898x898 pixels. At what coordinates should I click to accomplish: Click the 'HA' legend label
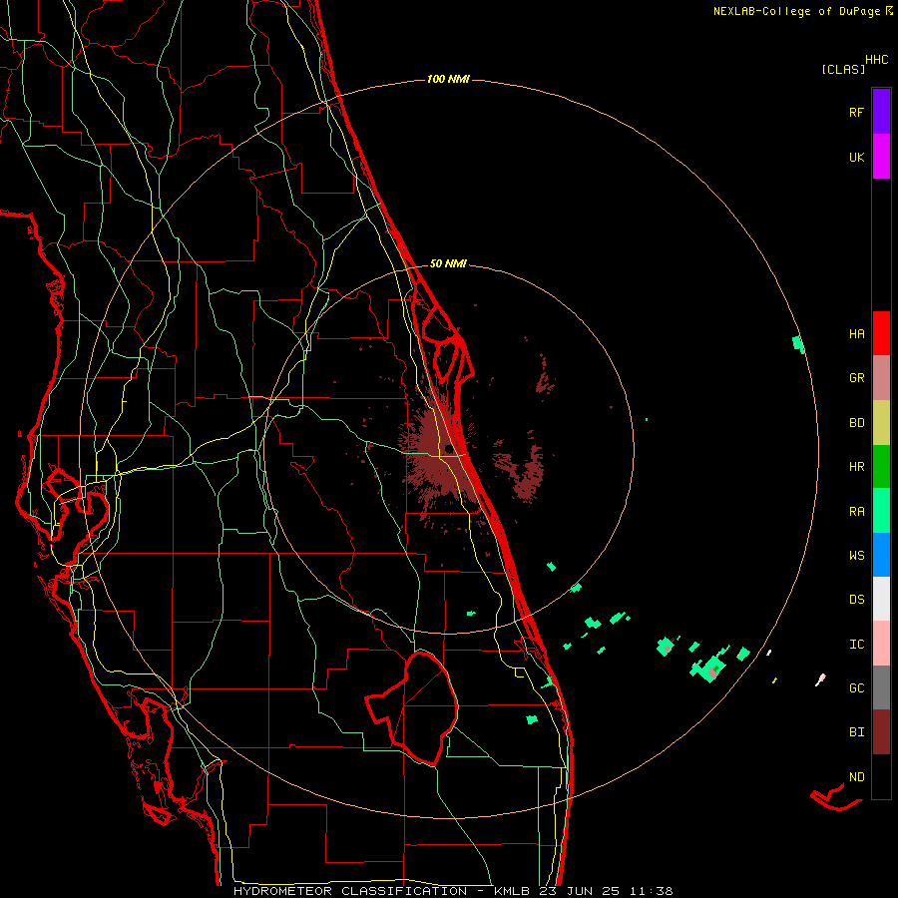[x=856, y=334]
